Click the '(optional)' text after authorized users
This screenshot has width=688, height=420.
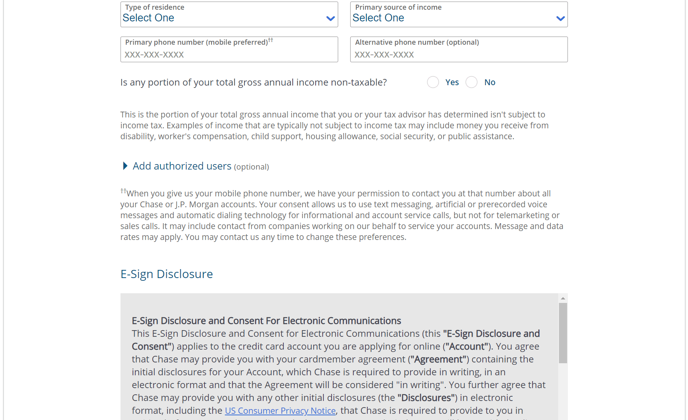(x=251, y=167)
